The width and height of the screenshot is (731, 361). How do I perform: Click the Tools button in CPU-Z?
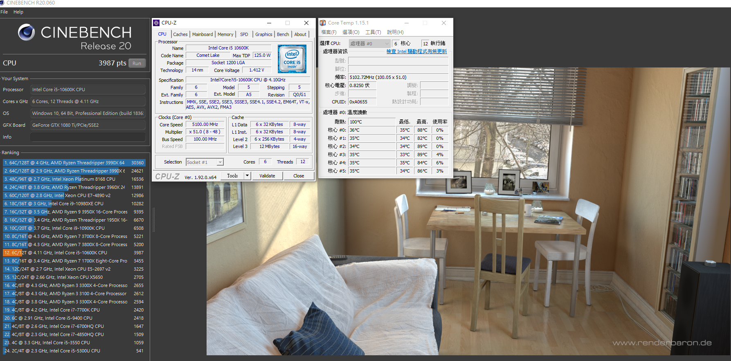(232, 176)
